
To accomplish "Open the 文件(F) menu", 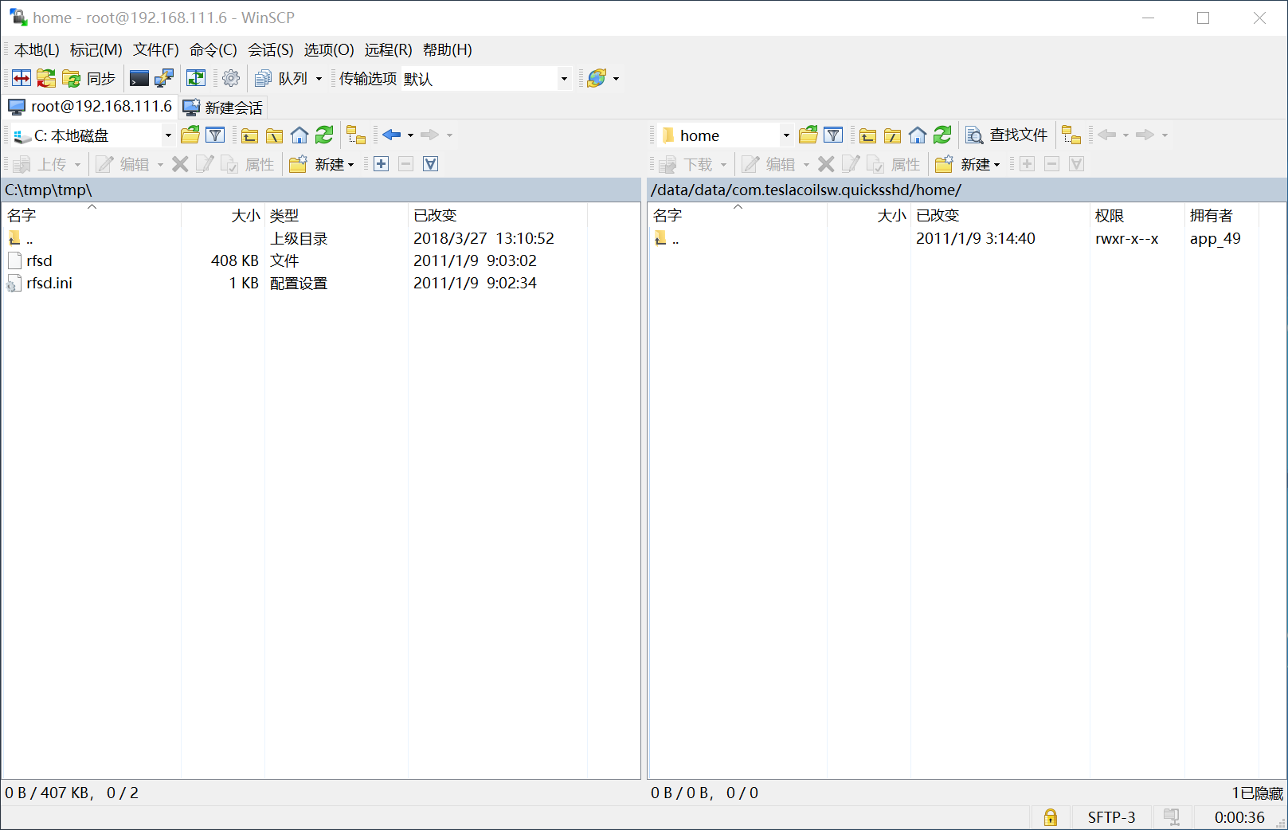I will [x=156, y=50].
